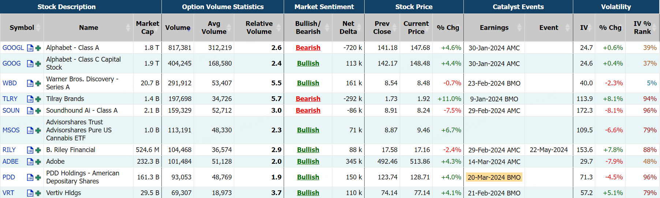Open the VRT ticker link
The image size is (660, 198).
pos(8,193)
